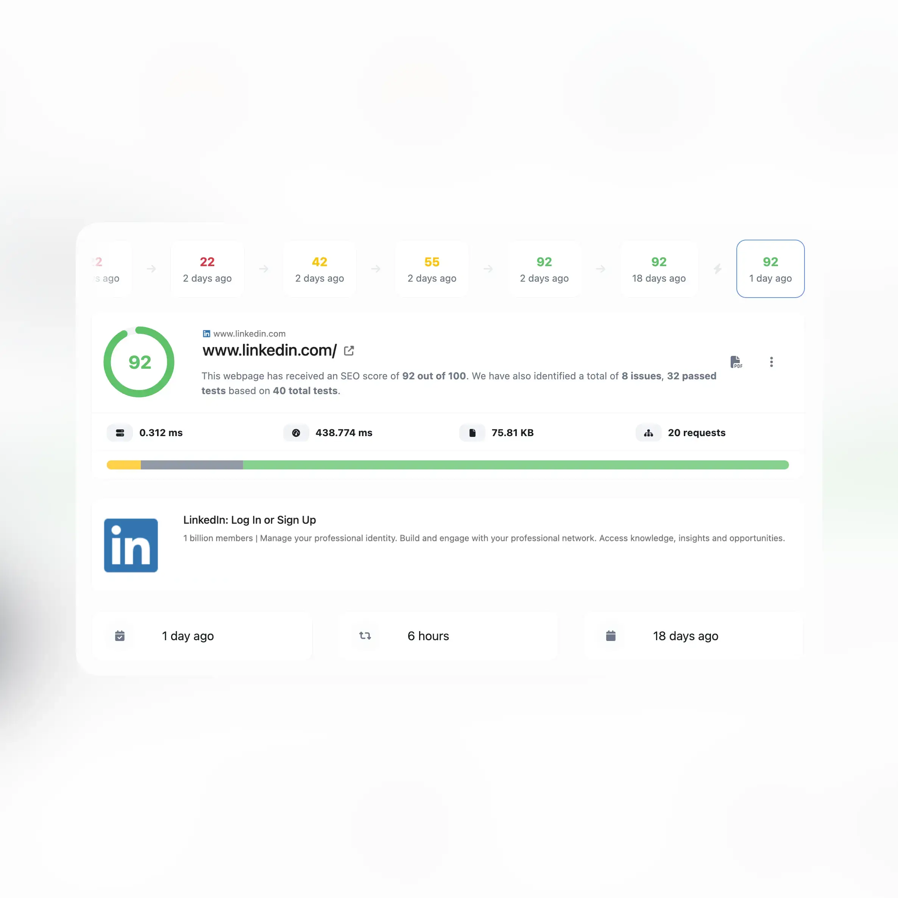Click the 1 billion members description text
This screenshot has height=898, width=898.
tap(484, 538)
